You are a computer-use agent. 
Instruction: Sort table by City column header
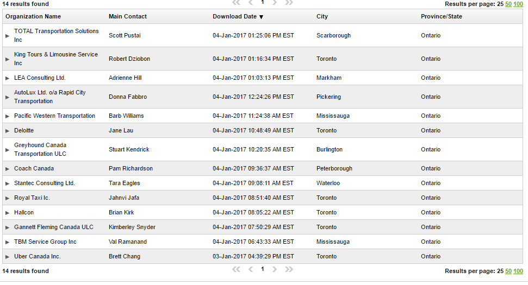pyautogui.click(x=322, y=17)
